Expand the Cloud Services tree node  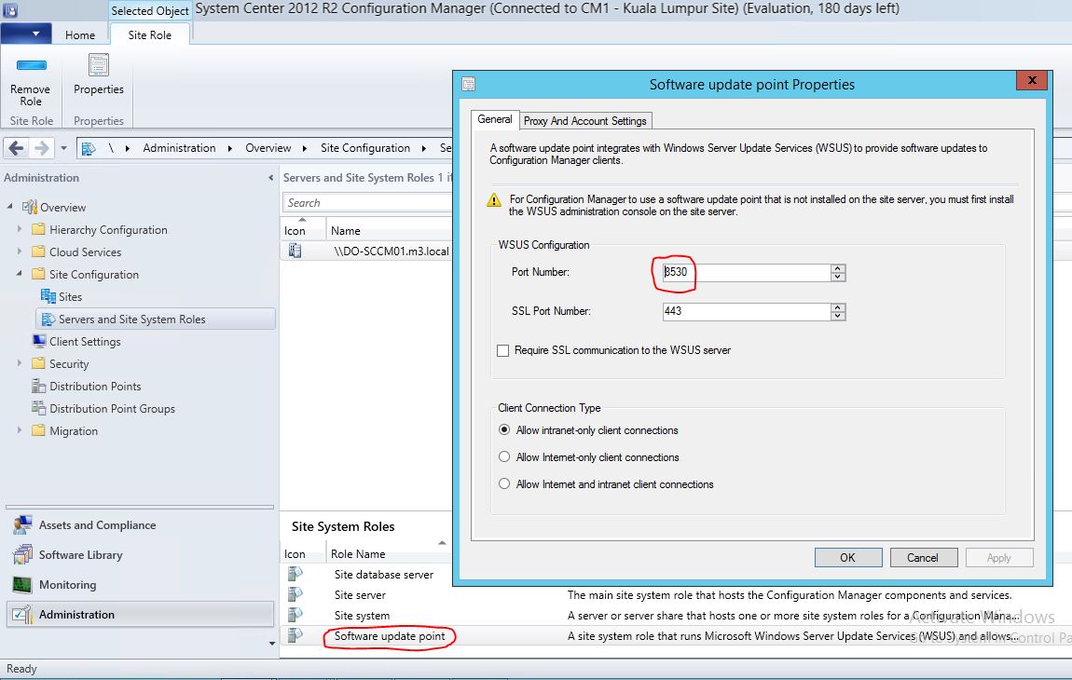[20, 252]
